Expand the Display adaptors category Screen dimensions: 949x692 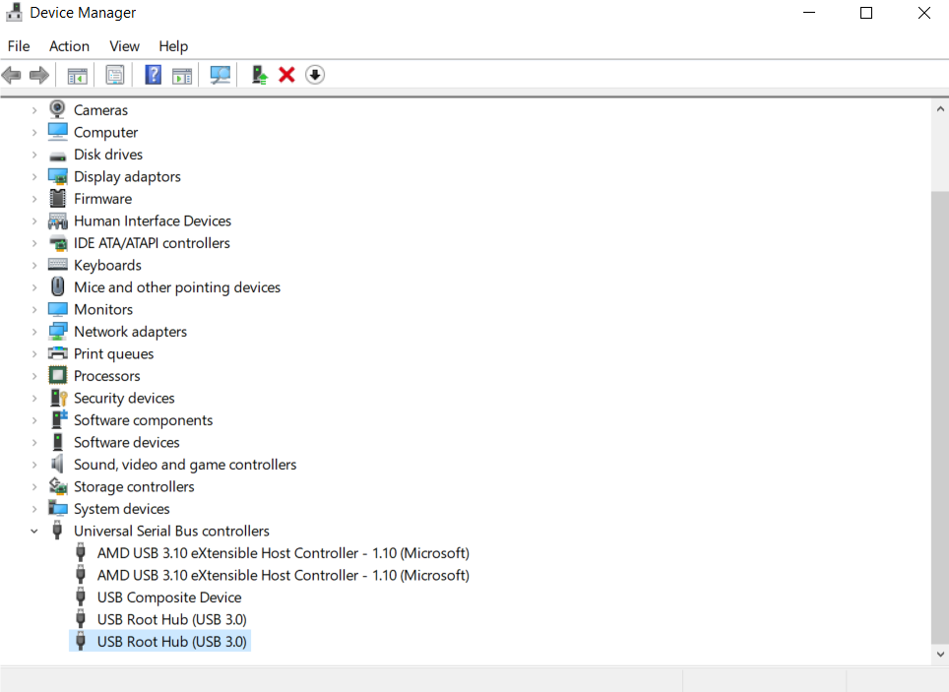click(x=34, y=177)
